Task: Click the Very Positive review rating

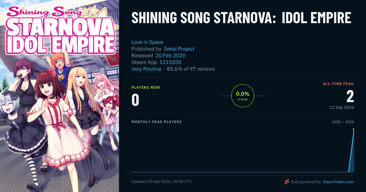Action: click(146, 69)
